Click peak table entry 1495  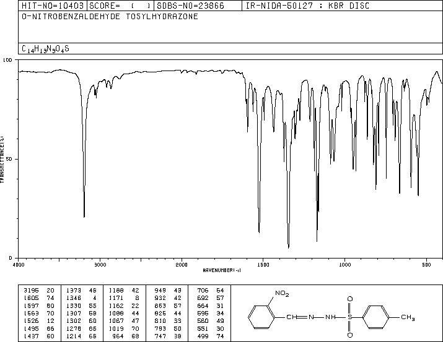[x=31, y=328]
